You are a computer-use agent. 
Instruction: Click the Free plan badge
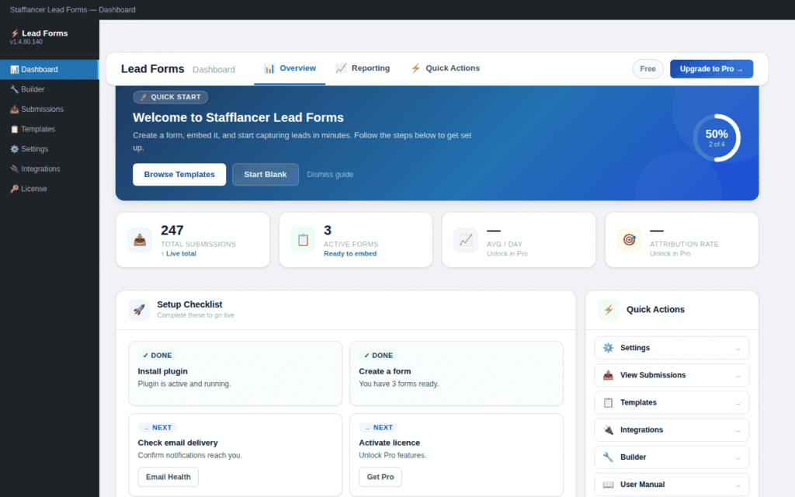[x=647, y=69]
